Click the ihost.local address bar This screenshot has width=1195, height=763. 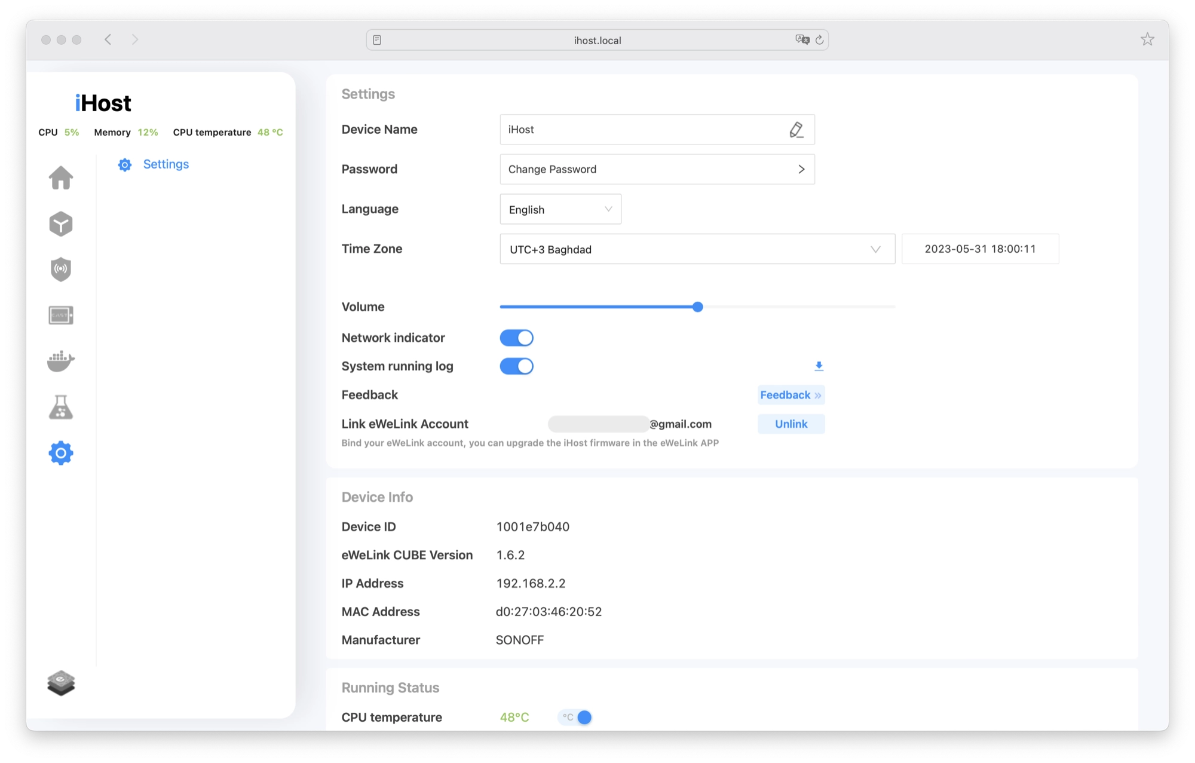click(x=597, y=40)
